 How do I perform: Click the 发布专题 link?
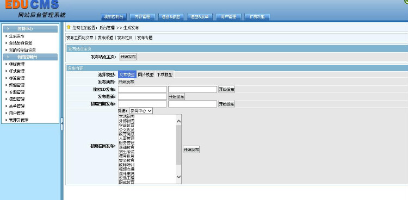(145, 37)
